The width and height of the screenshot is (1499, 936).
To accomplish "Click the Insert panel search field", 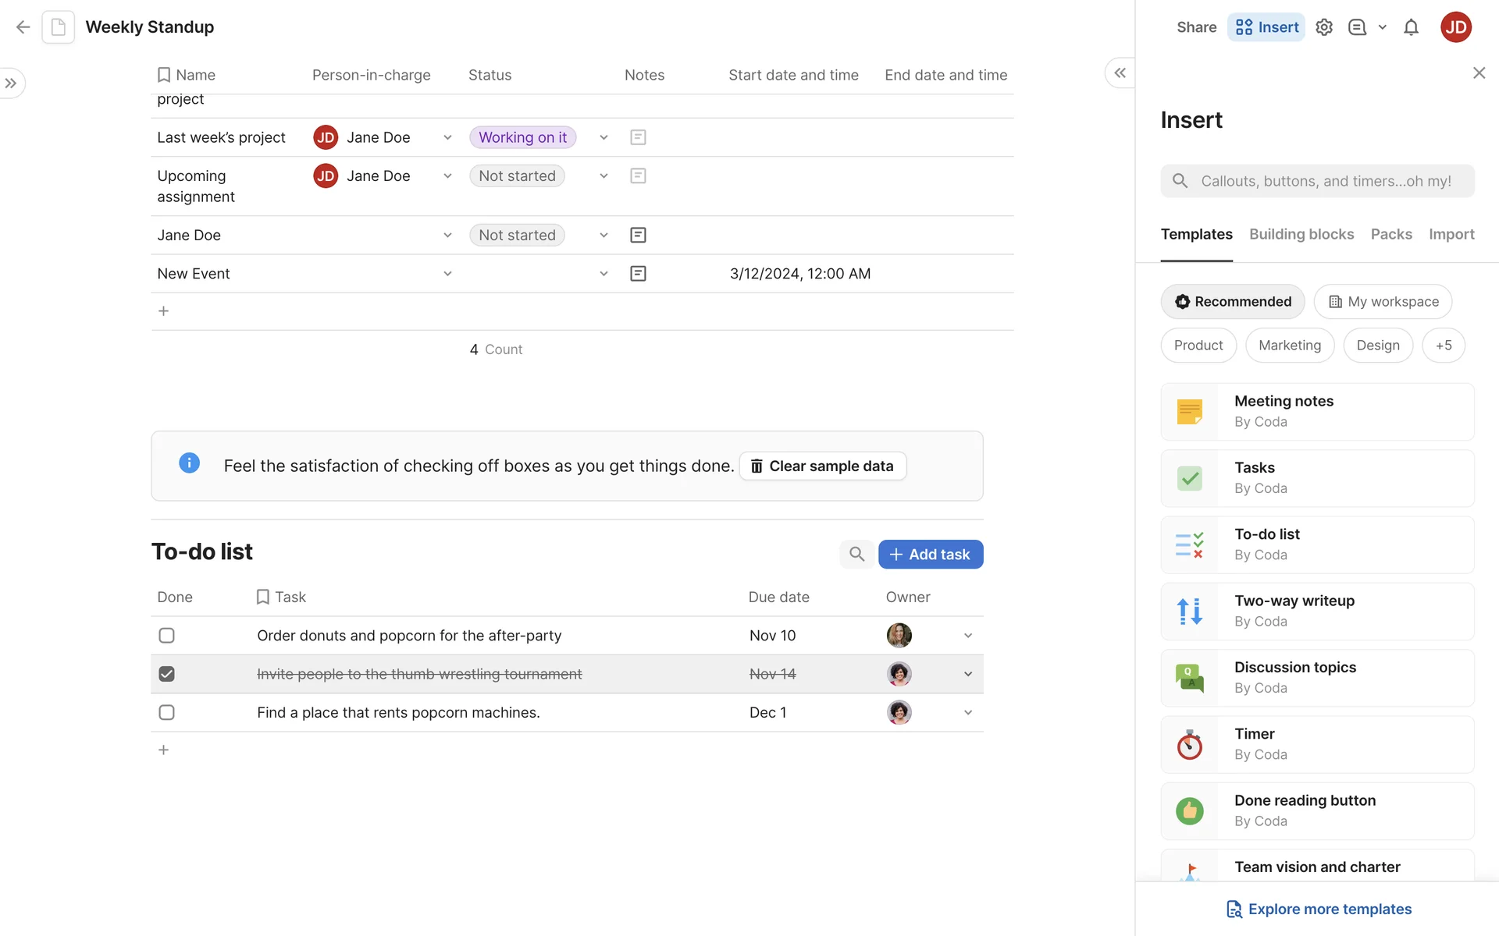I will pos(1325,181).
